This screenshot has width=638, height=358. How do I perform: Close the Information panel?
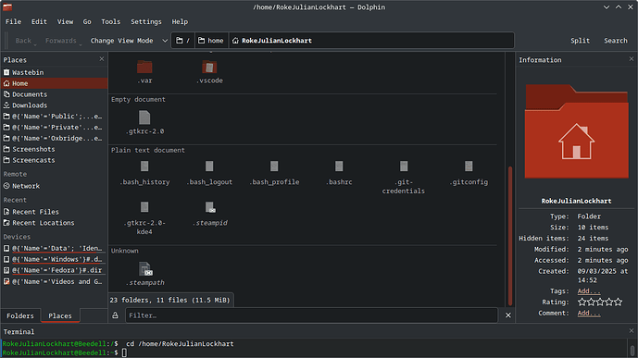(632, 59)
